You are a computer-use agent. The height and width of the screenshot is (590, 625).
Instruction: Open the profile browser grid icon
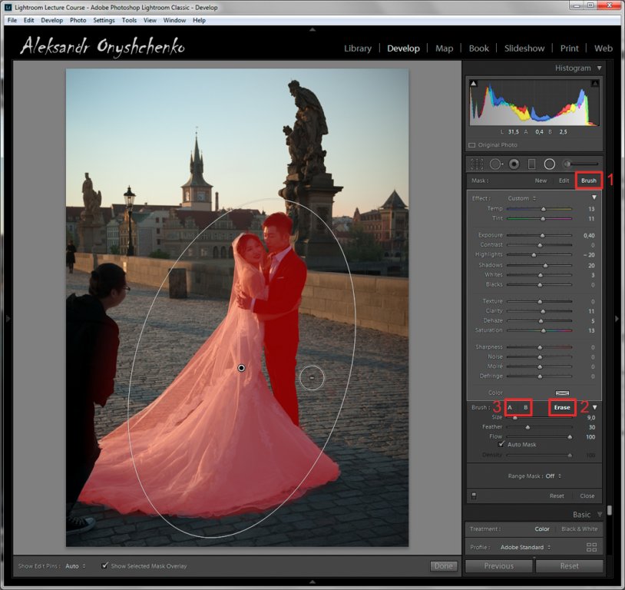pos(591,547)
